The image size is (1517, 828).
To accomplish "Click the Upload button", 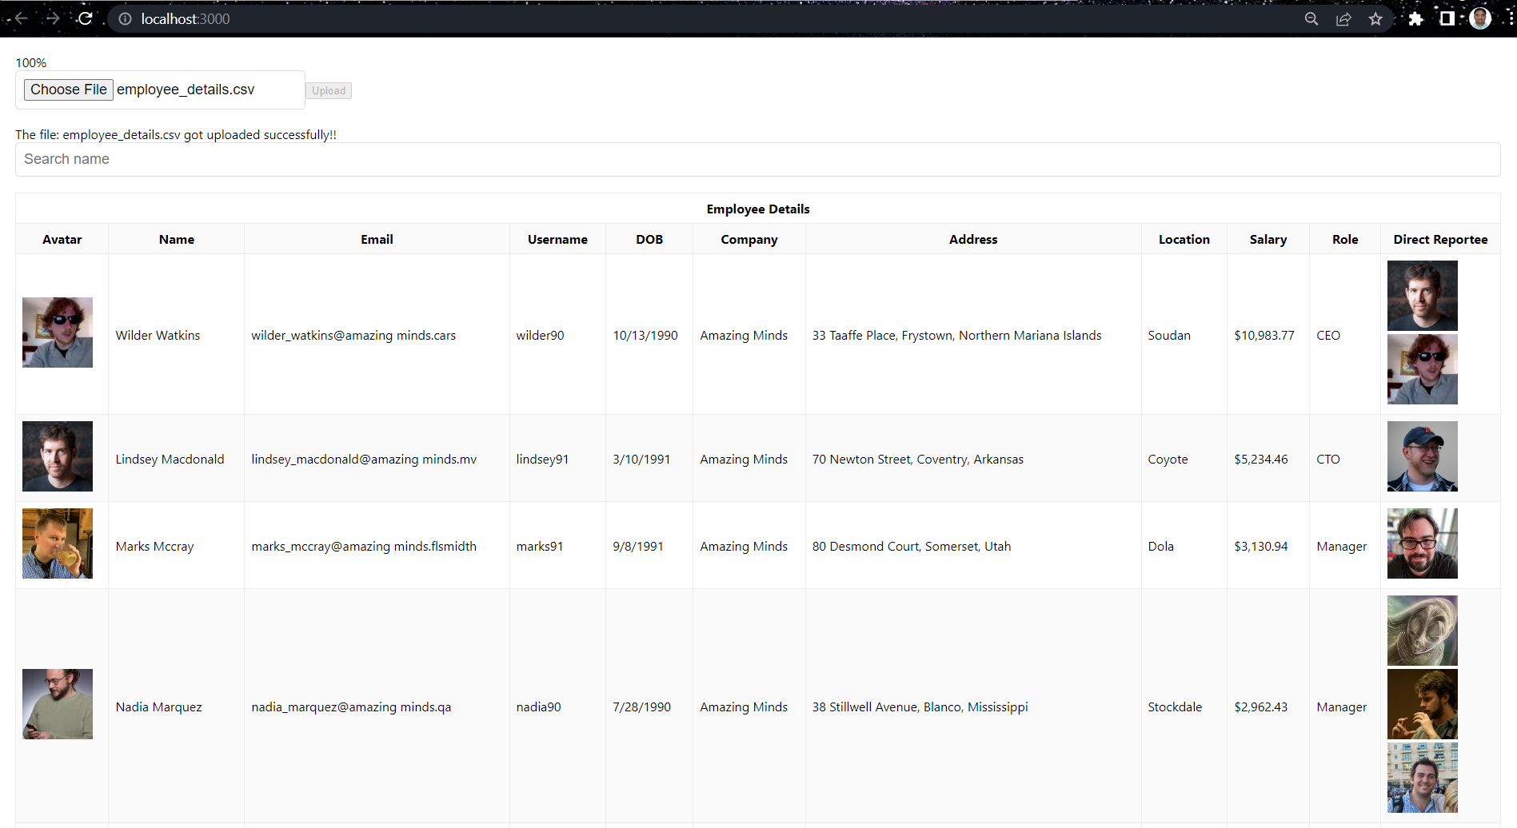I will [x=329, y=90].
